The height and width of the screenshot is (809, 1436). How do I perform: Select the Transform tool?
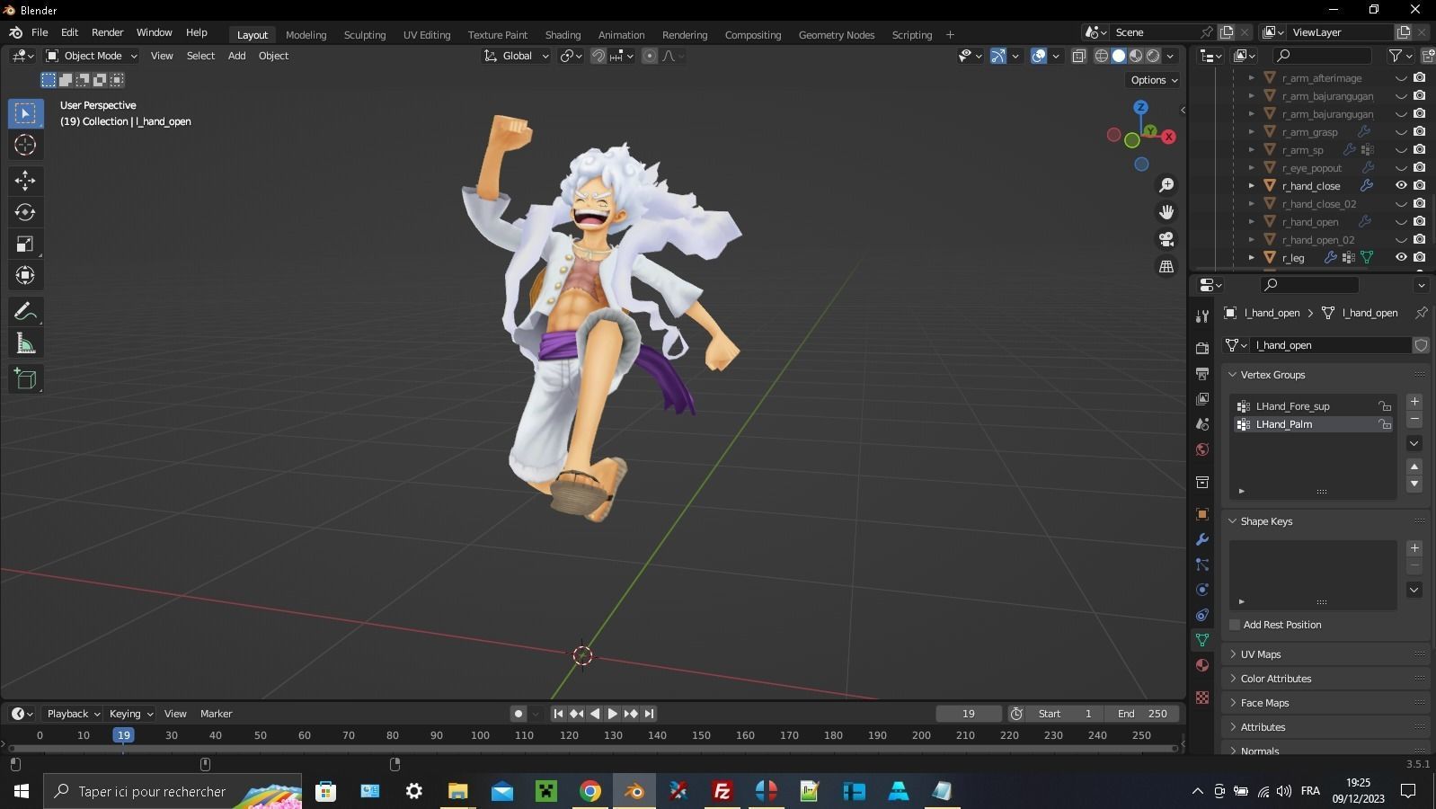coord(25,275)
